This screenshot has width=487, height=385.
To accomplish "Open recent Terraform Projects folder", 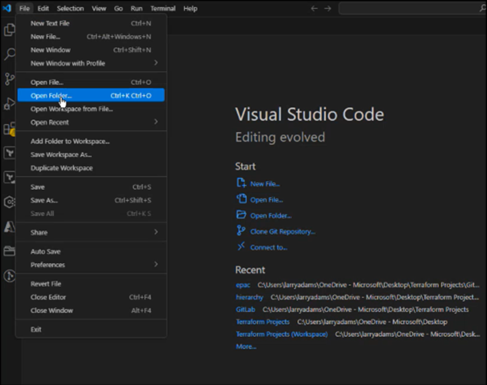I will coord(263,322).
